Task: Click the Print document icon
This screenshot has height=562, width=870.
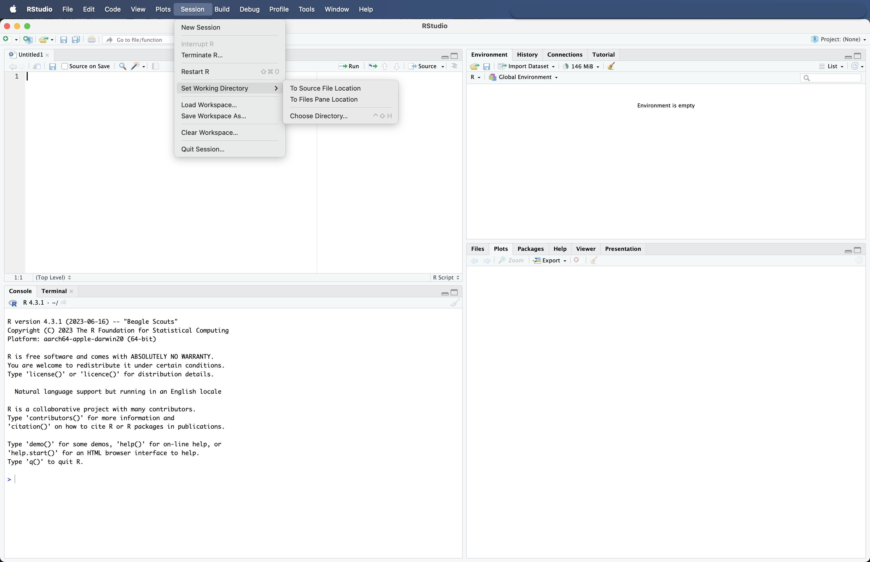Action: click(92, 39)
